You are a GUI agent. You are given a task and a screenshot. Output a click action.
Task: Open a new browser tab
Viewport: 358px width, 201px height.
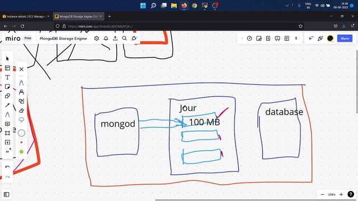110,16
